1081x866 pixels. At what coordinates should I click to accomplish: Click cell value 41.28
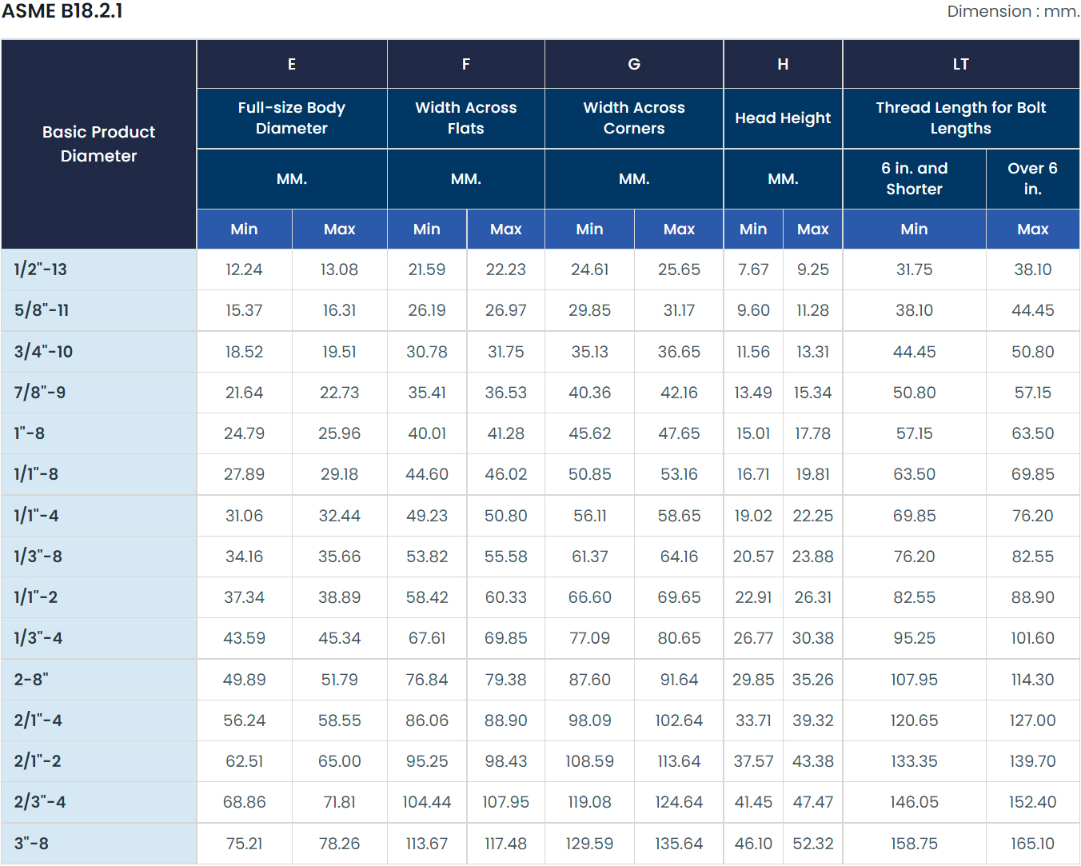point(506,433)
